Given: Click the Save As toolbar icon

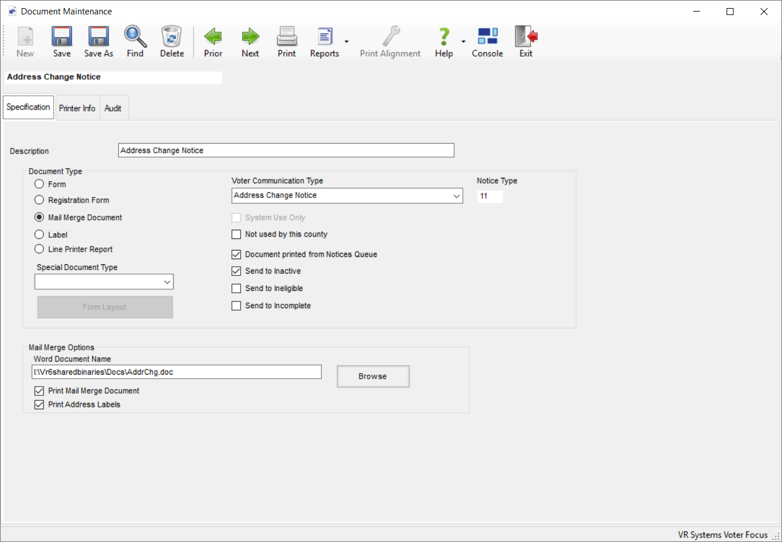Looking at the screenshot, I should point(98,37).
